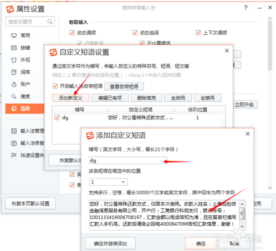
Task: Click the Sogou logo in 添加自定义短语 title
Action: point(90,135)
